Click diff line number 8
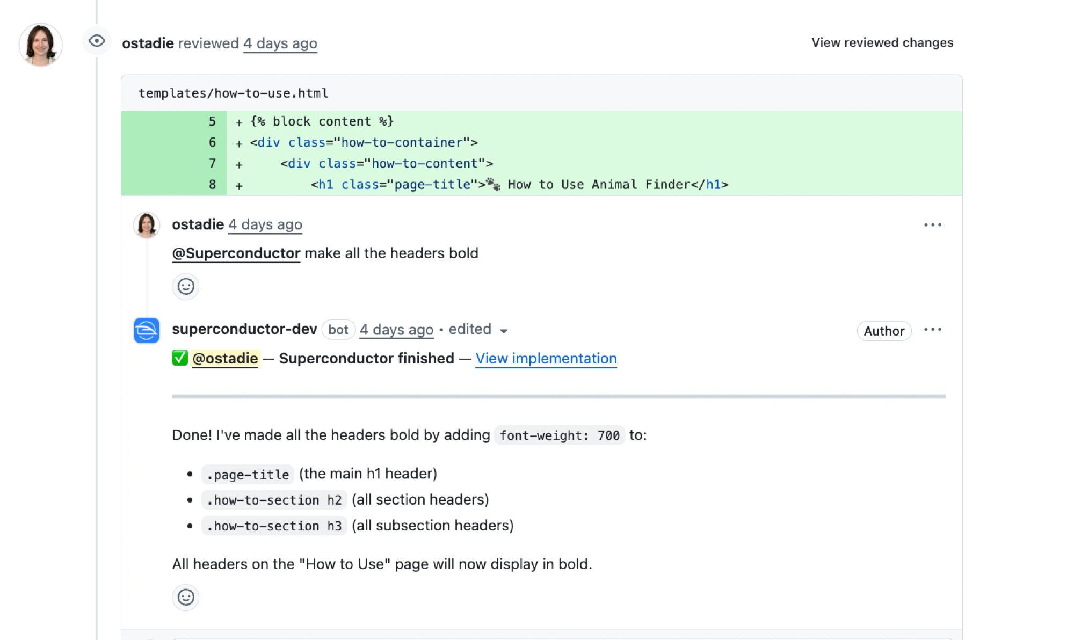 212,185
